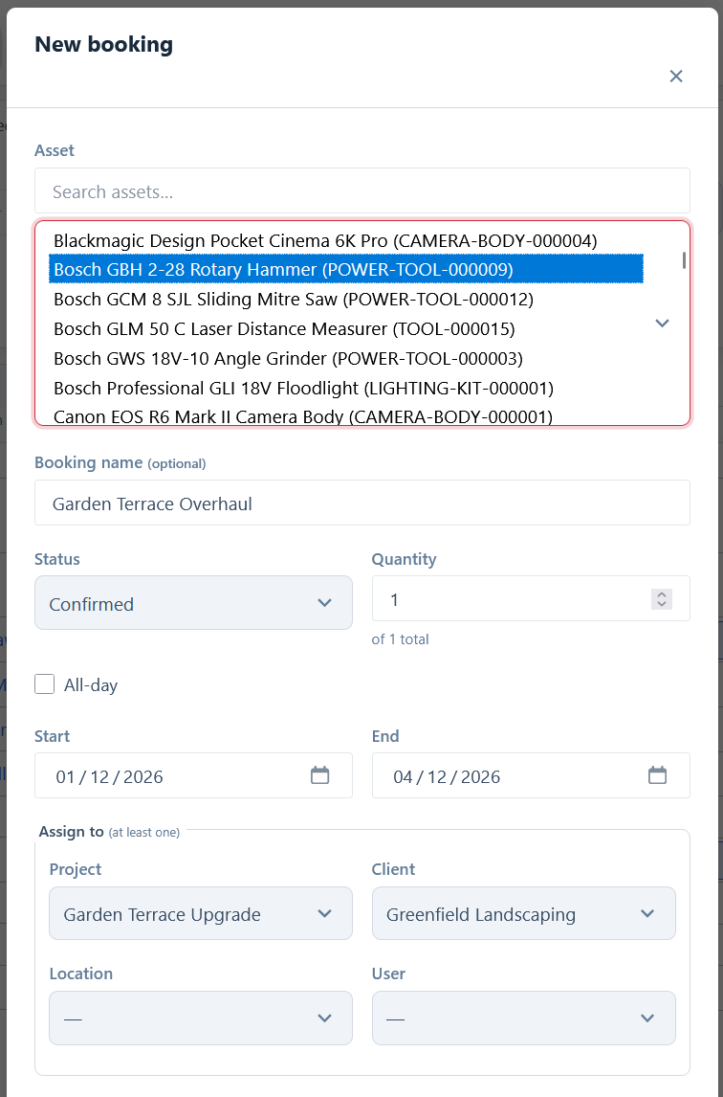Select Bosch GBH 2-28 Rotary Hammer asset
Image resolution: width=723 pixels, height=1097 pixels.
pyautogui.click(x=346, y=269)
